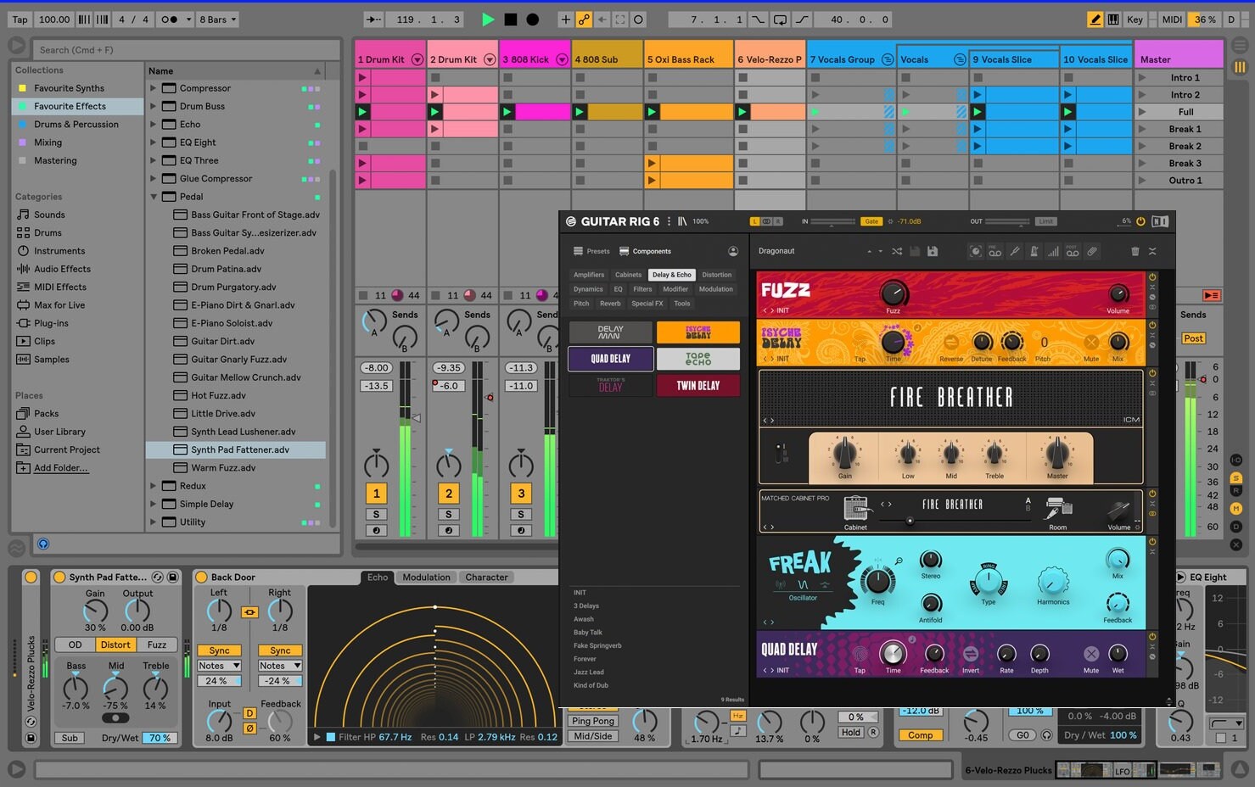Click the Room microphone icon in Matched Cabinet Pro
This screenshot has width=1255, height=787.
[1058, 508]
